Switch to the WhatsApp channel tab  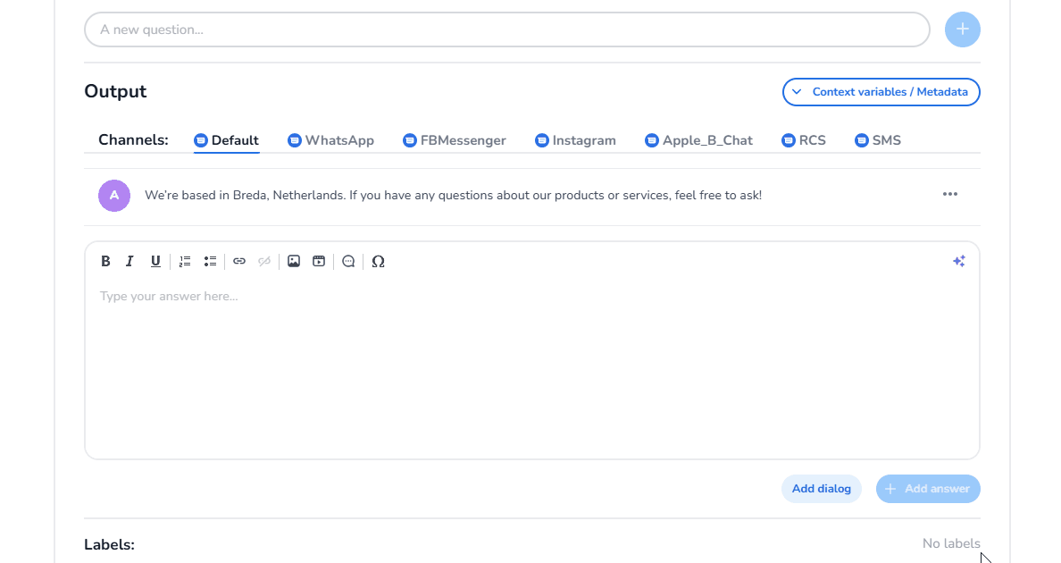330,140
